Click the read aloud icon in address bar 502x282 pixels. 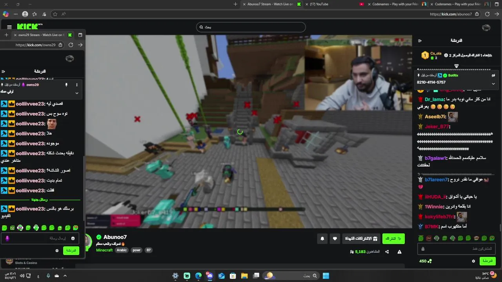(x=64, y=14)
